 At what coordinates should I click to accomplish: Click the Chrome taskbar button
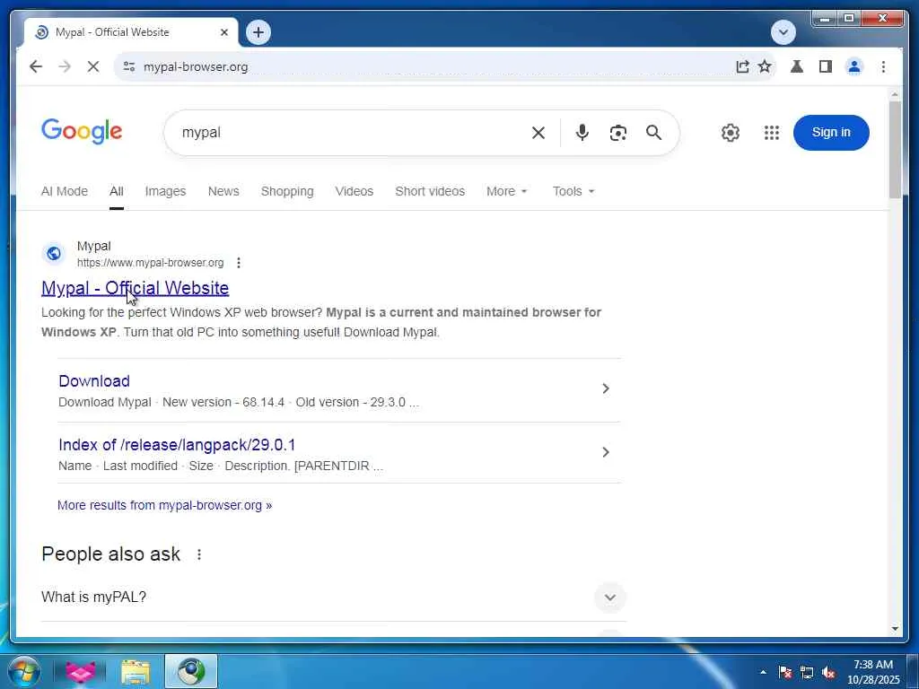pyautogui.click(x=191, y=671)
